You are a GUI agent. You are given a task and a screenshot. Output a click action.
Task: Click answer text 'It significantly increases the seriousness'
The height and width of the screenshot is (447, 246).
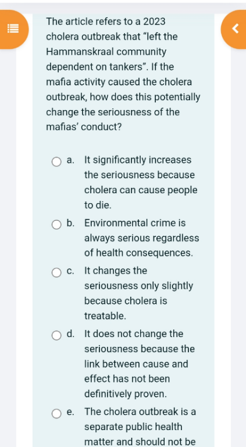tap(141, 182)
